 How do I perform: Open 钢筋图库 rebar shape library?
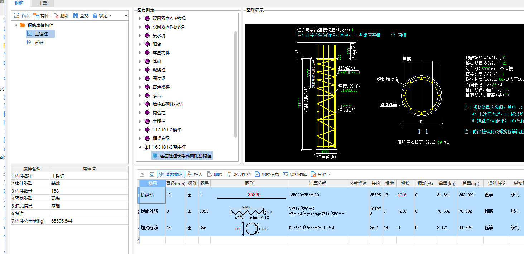point(295,174)
